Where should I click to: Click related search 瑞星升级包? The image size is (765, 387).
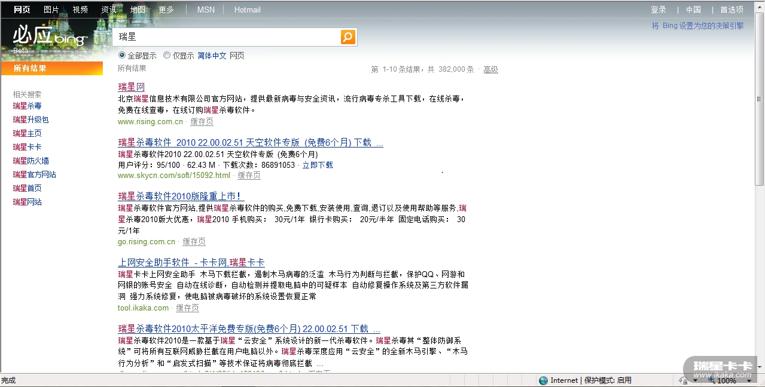(x=31, y=119)
